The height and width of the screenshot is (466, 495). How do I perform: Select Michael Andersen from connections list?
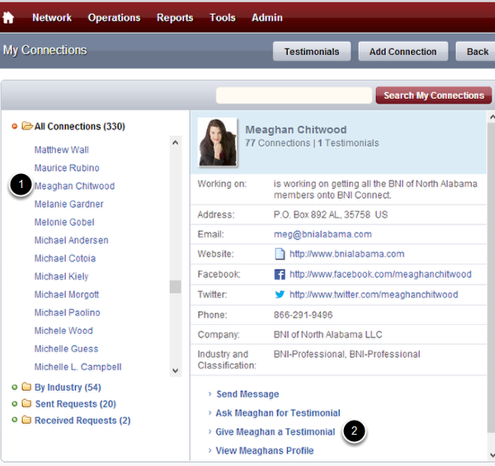point(71,240)
